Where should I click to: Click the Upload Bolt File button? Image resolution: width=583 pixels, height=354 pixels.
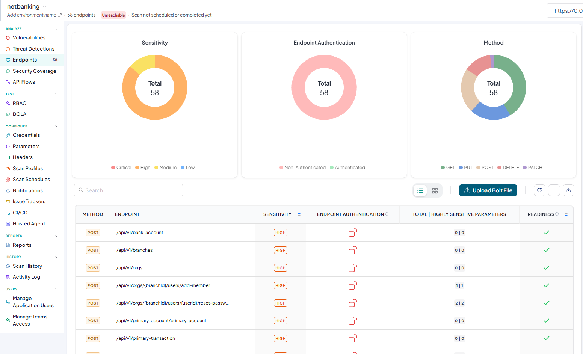488,190
